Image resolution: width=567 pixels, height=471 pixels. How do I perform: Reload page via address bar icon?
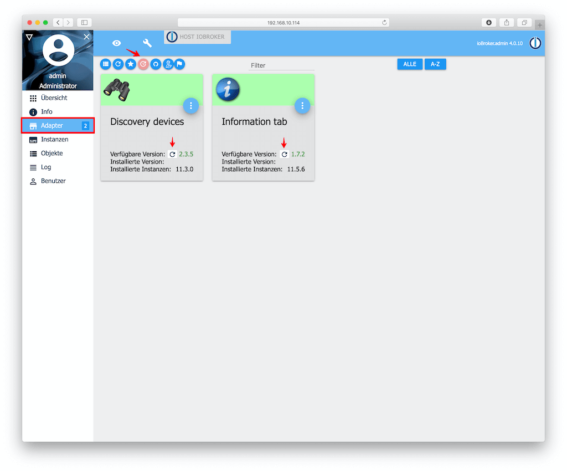[x=384, y=22]
